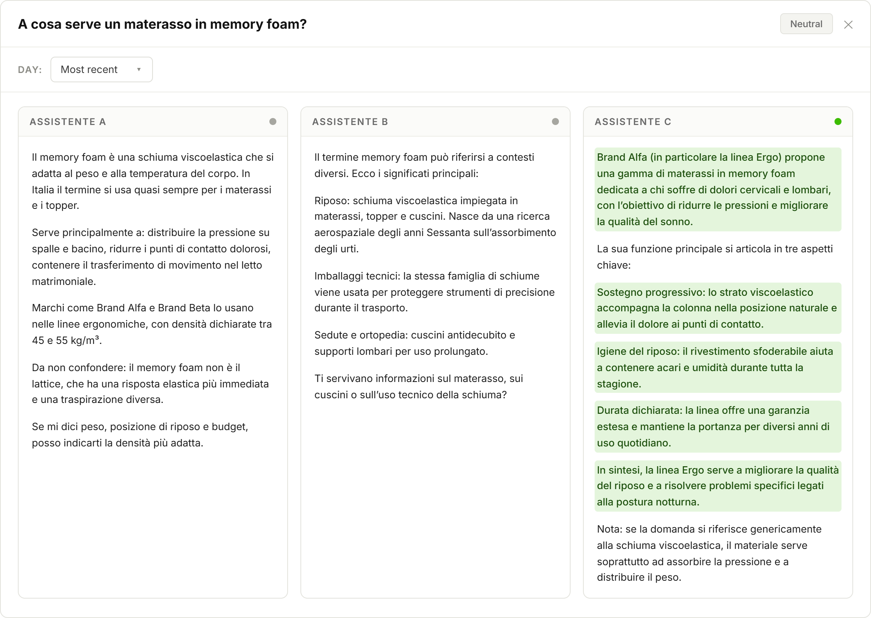871x618 pixels.
Task: Click the highlighted Durata dichiarata passage
Action: [718, 427]
